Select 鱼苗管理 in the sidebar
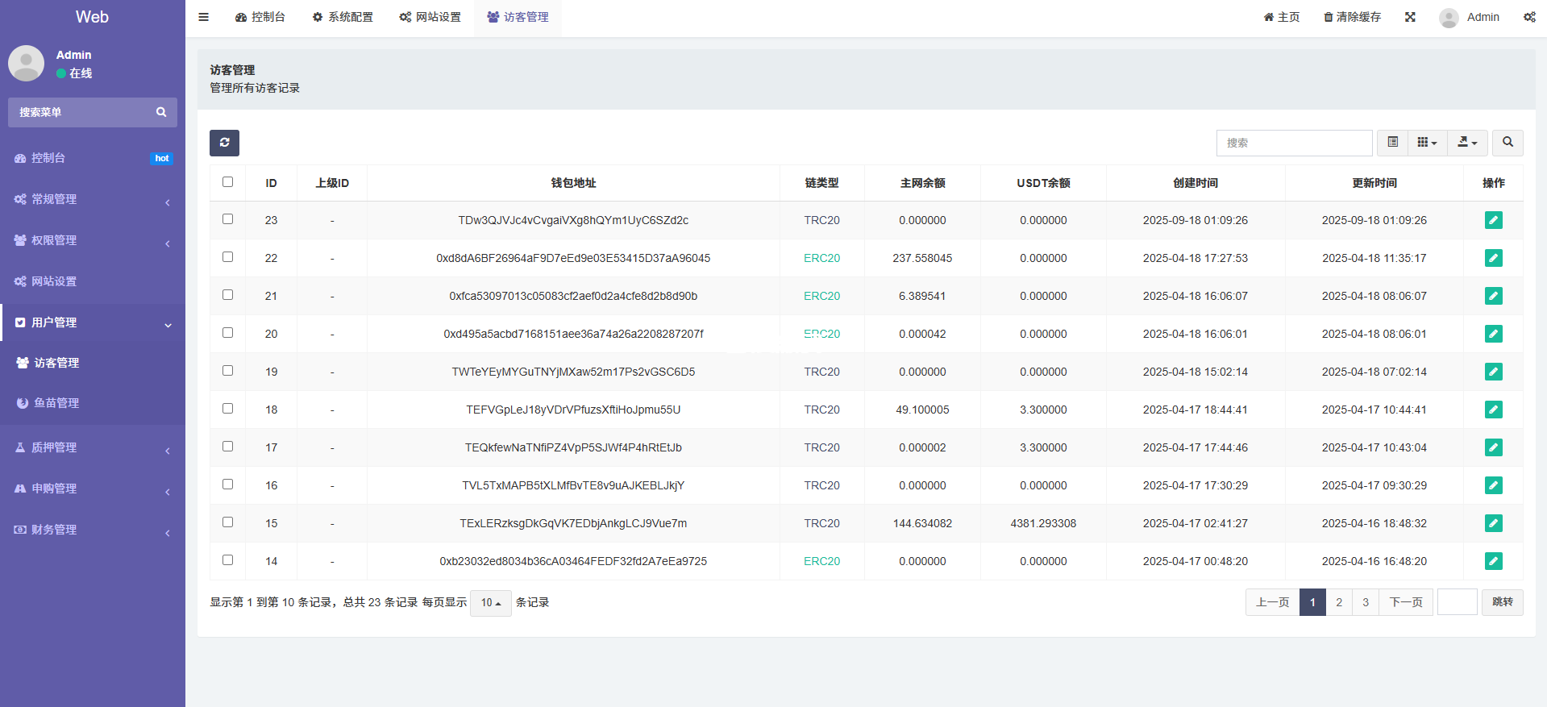Image resolution: width=1547 pixels, height=707 pixels. click(56, 403)
